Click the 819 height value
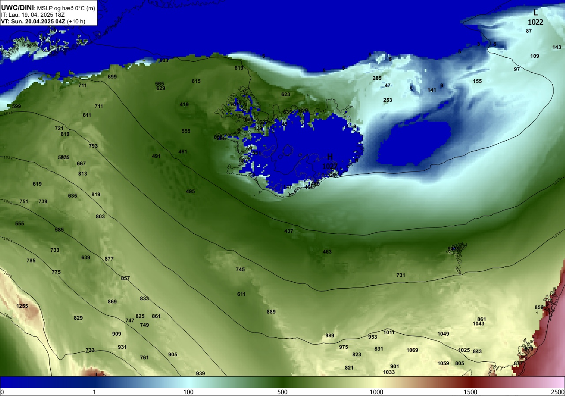The height and width of the screenshot is (396, 565). tap(96, 194)
